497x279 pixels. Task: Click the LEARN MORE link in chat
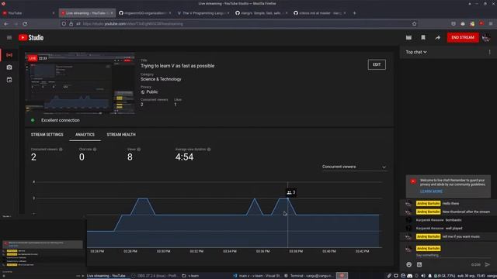click(431, 191)
